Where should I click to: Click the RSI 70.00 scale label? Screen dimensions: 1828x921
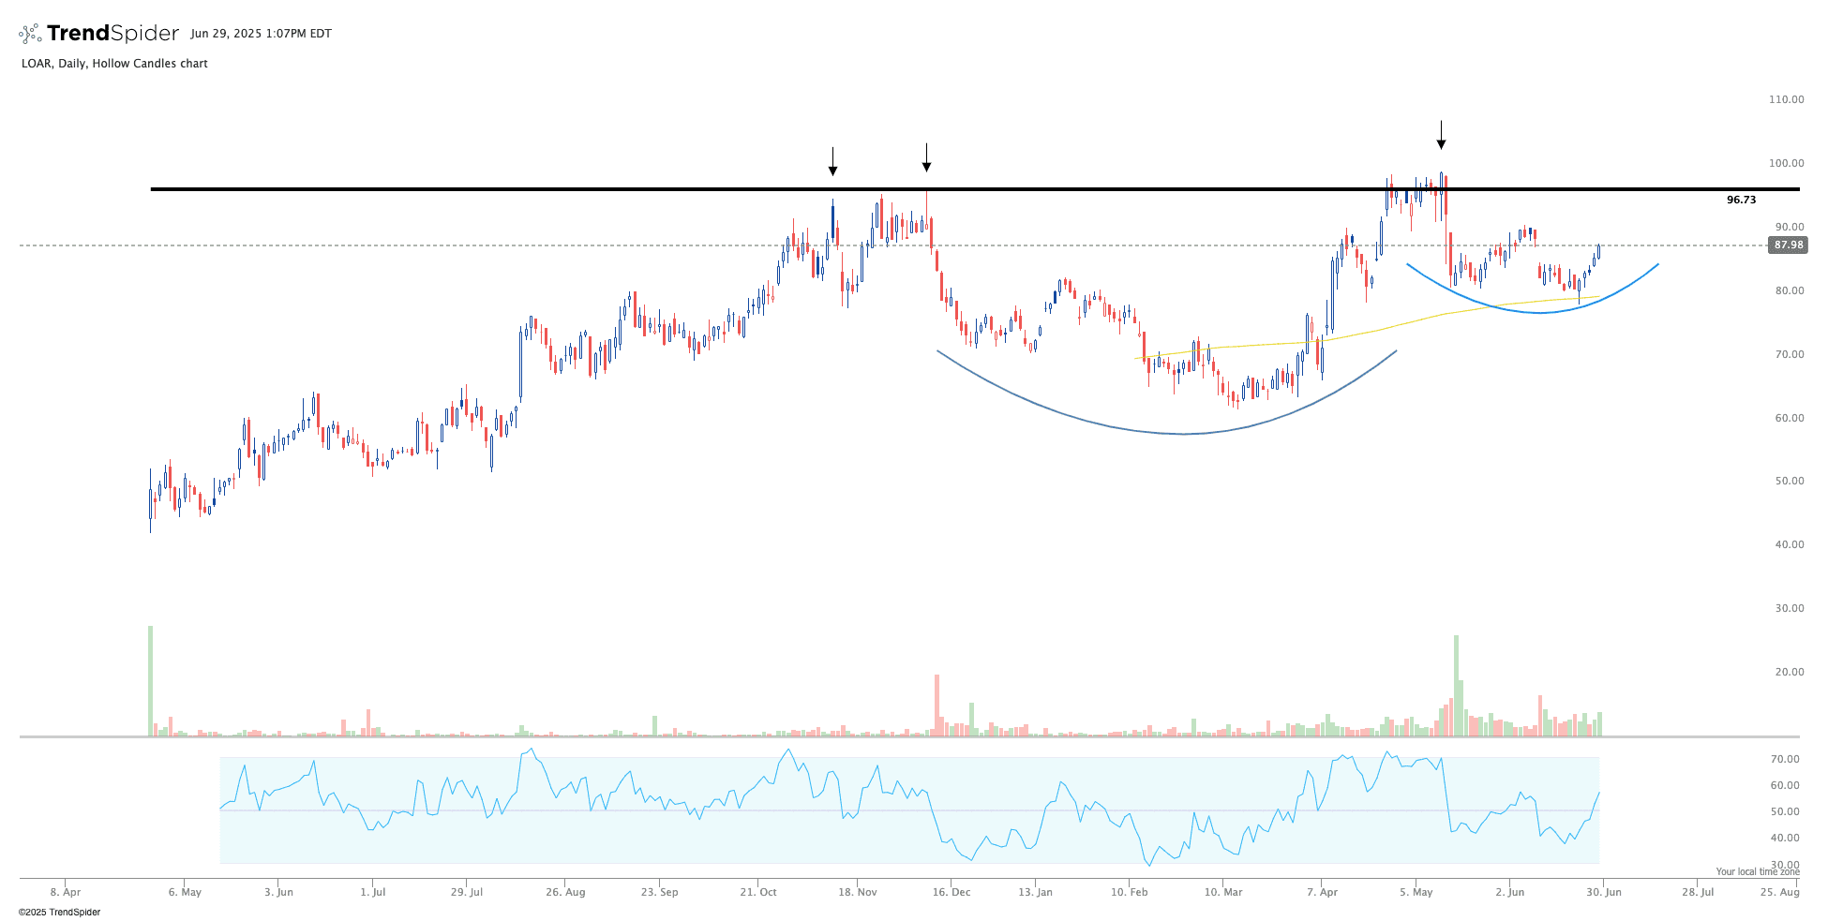pos(1785,759)
